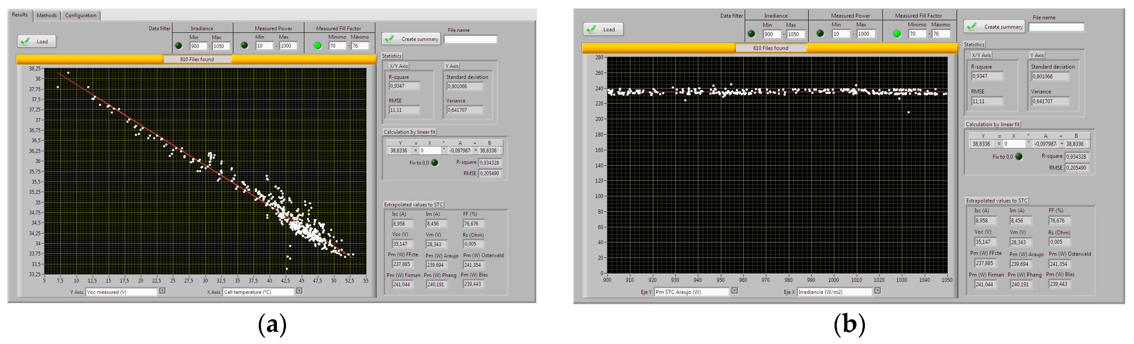Viewport: 1134px width, 344px height.
Task: Open X Axis 'Cell temperature (°C)' dropdown arrow
Action: pyautogui.click(x=299, y=291)
